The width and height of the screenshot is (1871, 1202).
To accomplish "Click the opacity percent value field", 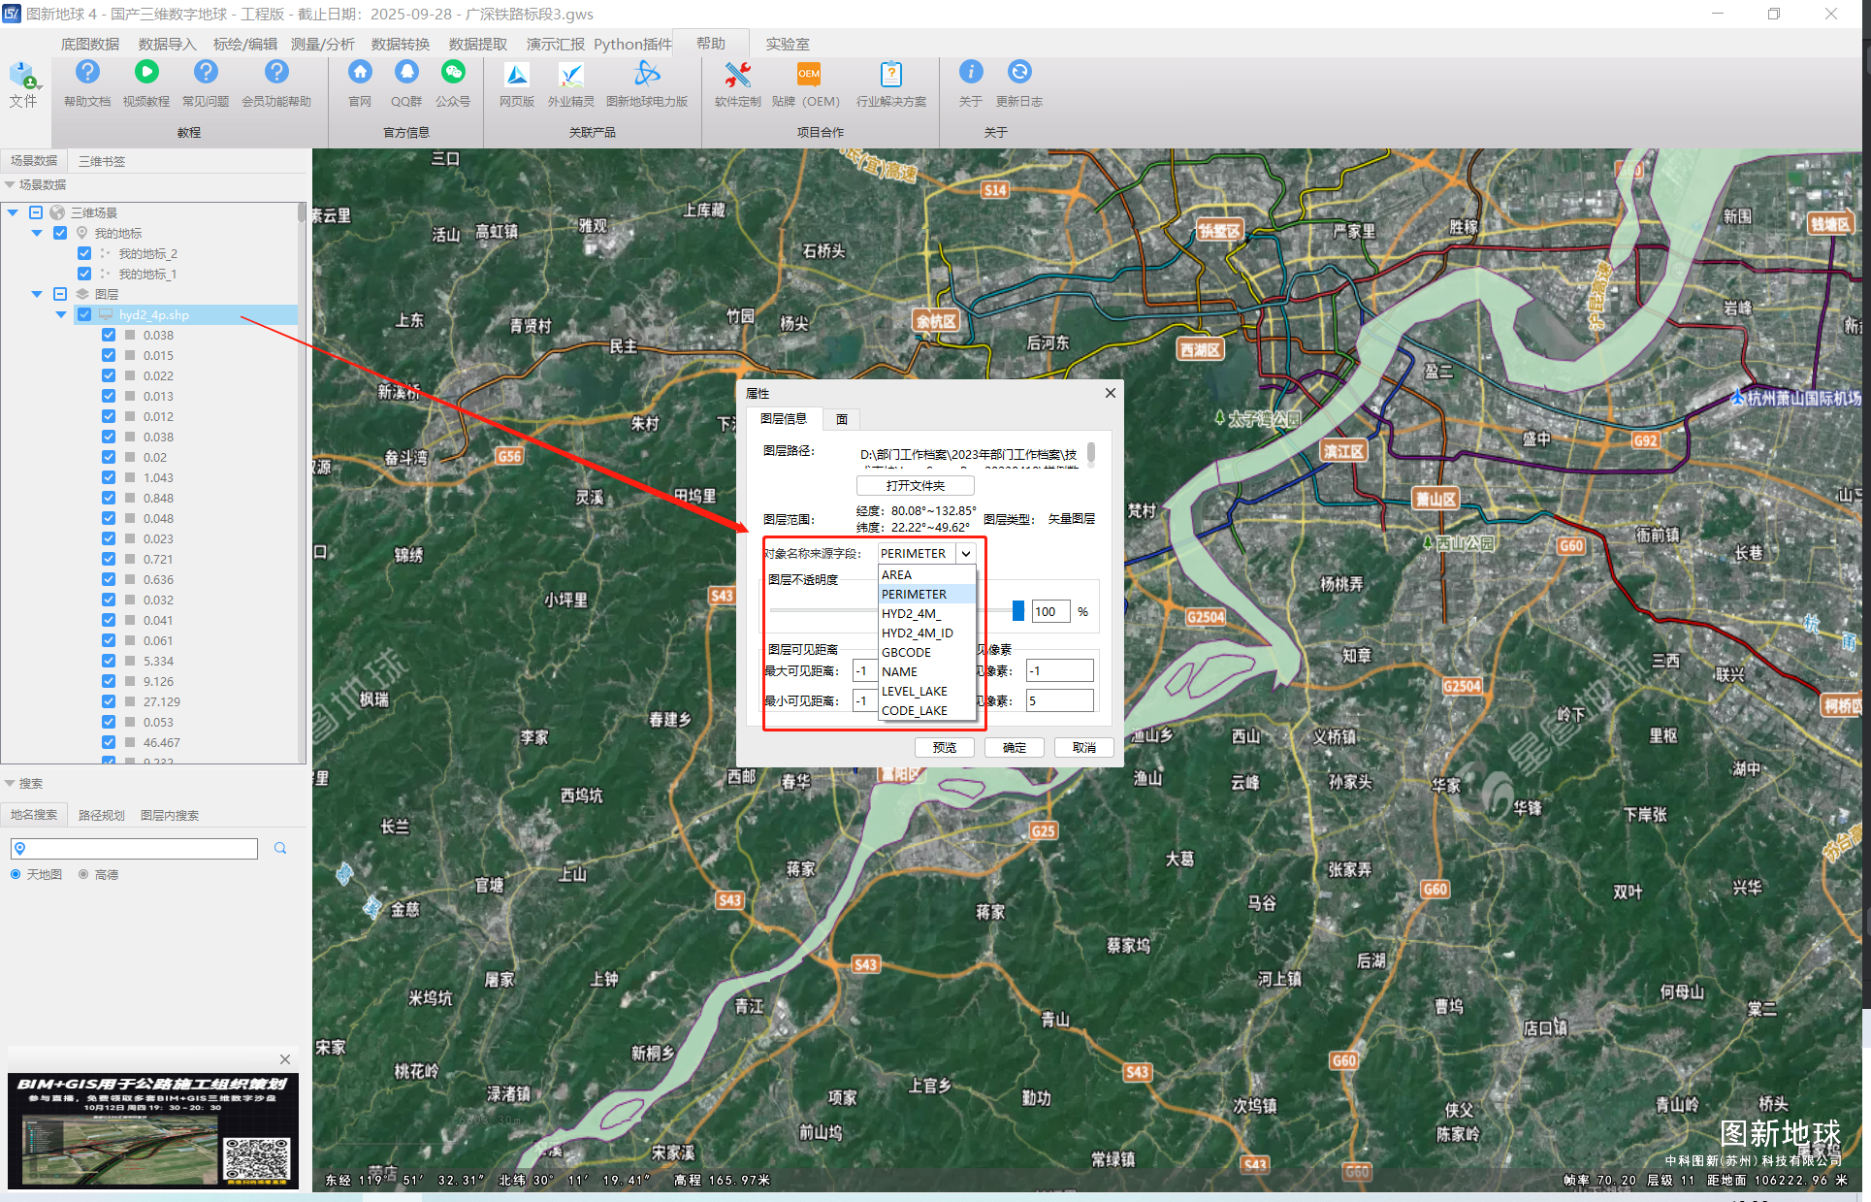I will (1050, 611).
